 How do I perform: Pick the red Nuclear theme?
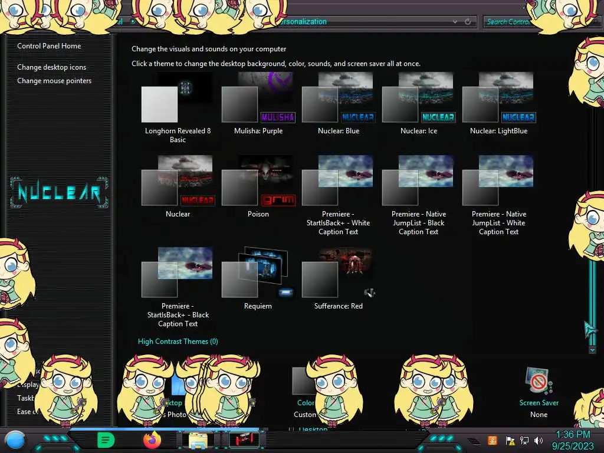178,187
